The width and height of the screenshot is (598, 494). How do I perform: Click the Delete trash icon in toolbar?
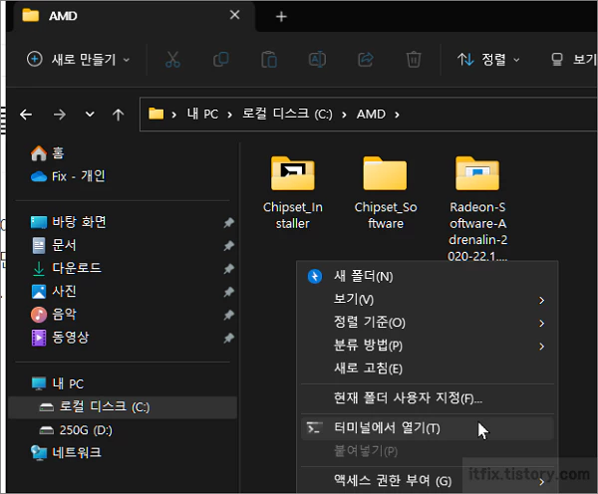(x=414, y=60)
